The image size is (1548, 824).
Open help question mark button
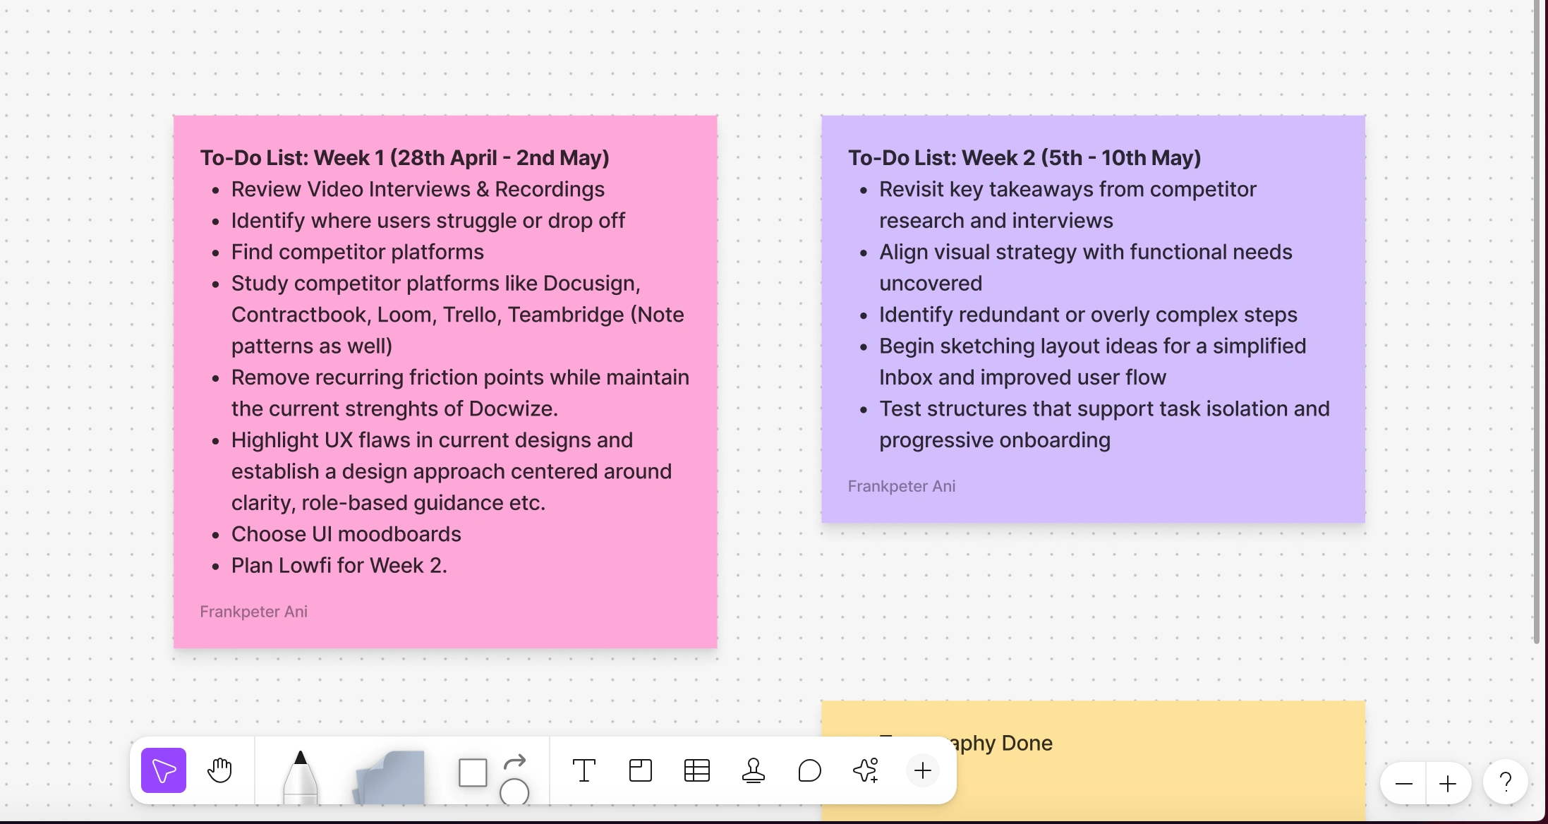click(x=1506, y=782)
